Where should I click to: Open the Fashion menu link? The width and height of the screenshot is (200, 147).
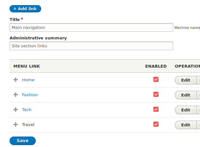tap(30, 95)
